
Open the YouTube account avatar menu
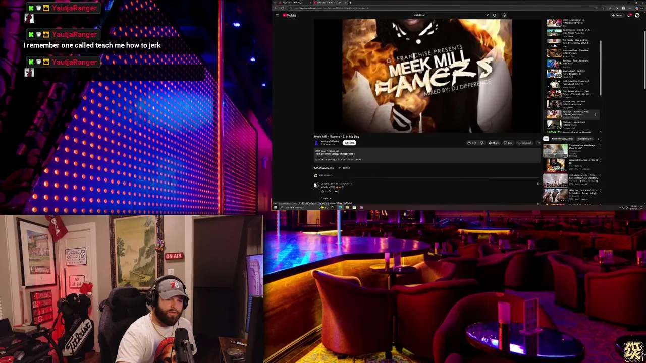[x=637, y=15]
